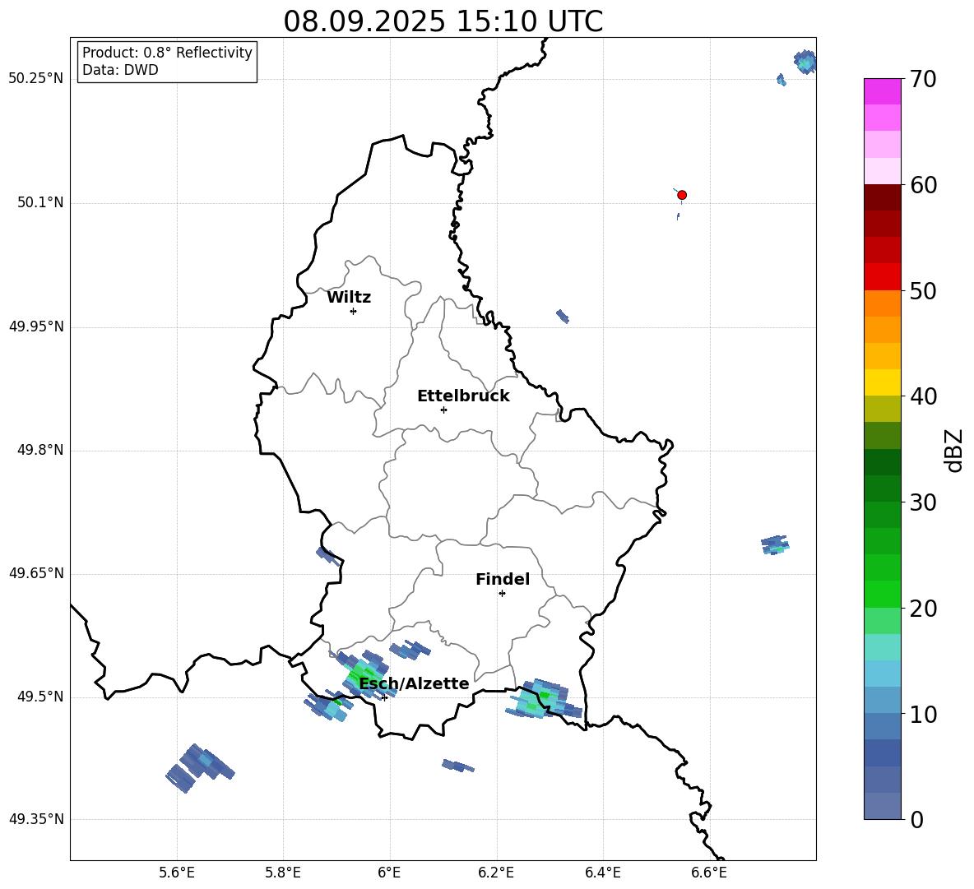Click the longitude label 5.6°E
Viewport: 974px width, 889px height.
coord(177,873)
